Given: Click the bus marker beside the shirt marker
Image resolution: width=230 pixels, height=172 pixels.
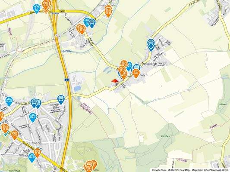Looking at the screenshot, I should pyautogui.click(x=92, y=23).
